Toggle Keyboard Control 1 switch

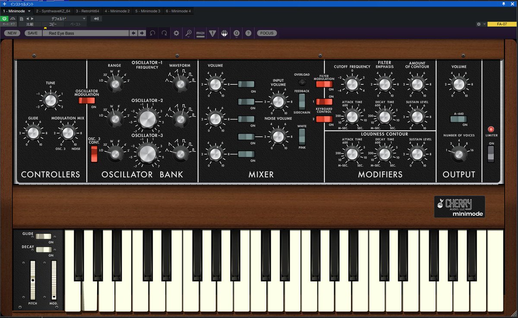[x=324, y=102]
